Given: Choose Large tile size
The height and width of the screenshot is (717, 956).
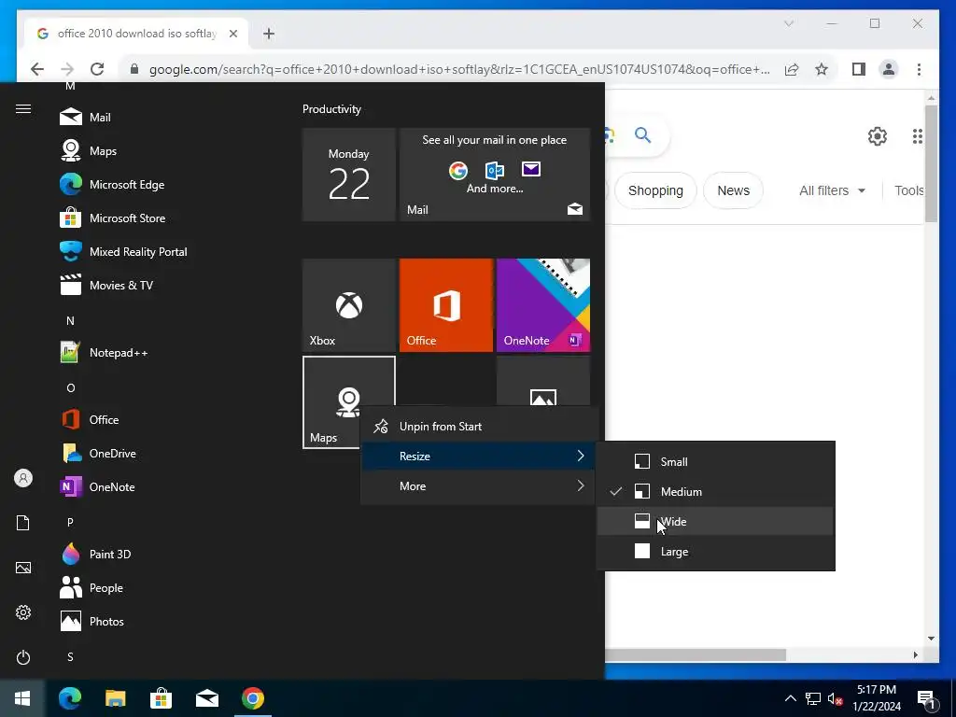Looking at the screenshot, I should click(715, 551).
